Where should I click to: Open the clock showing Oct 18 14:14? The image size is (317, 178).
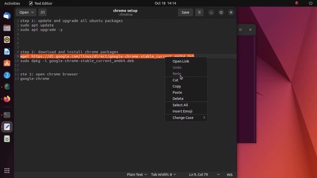(x=165, y=3)
